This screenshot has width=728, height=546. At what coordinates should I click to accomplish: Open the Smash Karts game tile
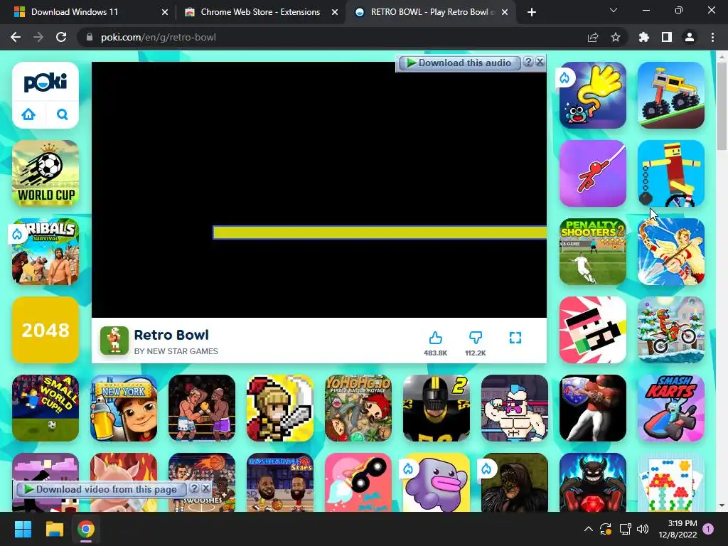click(671, 408)
